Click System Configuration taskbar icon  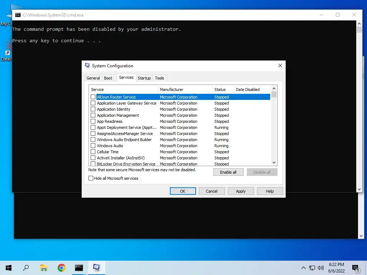pos(96,268)
